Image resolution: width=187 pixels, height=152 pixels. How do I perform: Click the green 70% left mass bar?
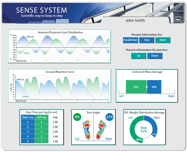pyautogui.click(x=136, y=87)
